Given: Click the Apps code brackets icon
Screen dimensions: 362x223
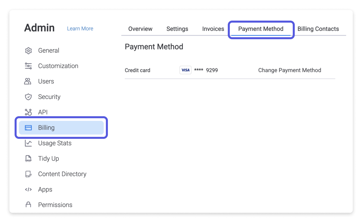Looking at the screenshot, I should [28, 190].
